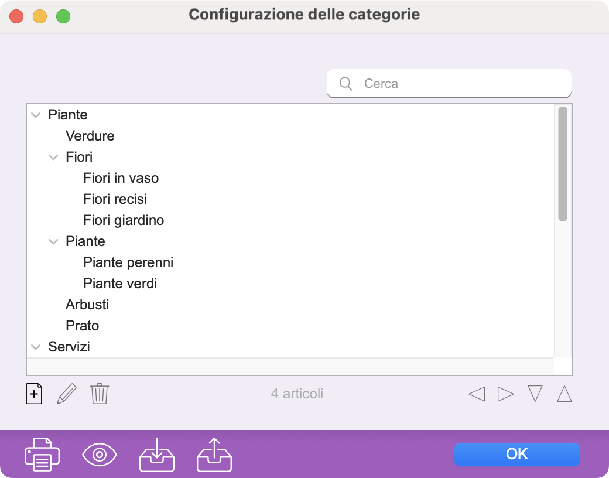This screenshot has height=478, width=609.
Task: Collapse the top-level Piante group
Action: tap(36, 115)
